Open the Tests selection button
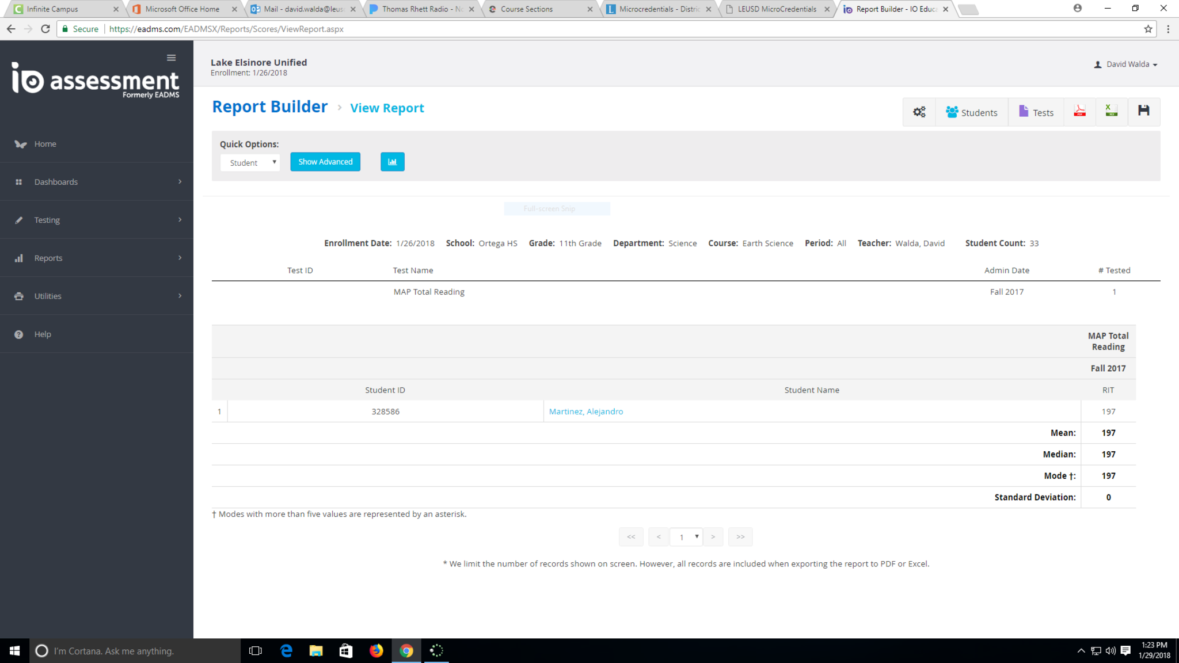The image size is (1179, 663). pos(1036,112)
